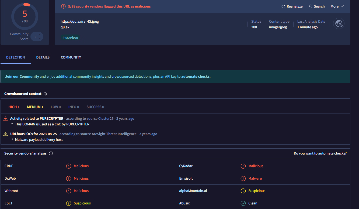This screenshot has height=209, width=359.
Task: Click the Reanalyze refresh icon
Action: tap(283, 6)
